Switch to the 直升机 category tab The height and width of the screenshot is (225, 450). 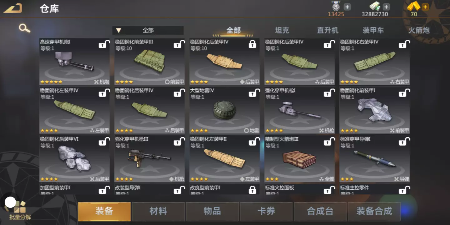(x=327, y=30)
